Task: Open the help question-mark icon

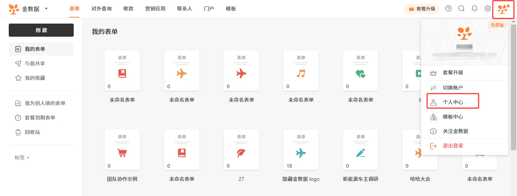Action: [448, 9]
